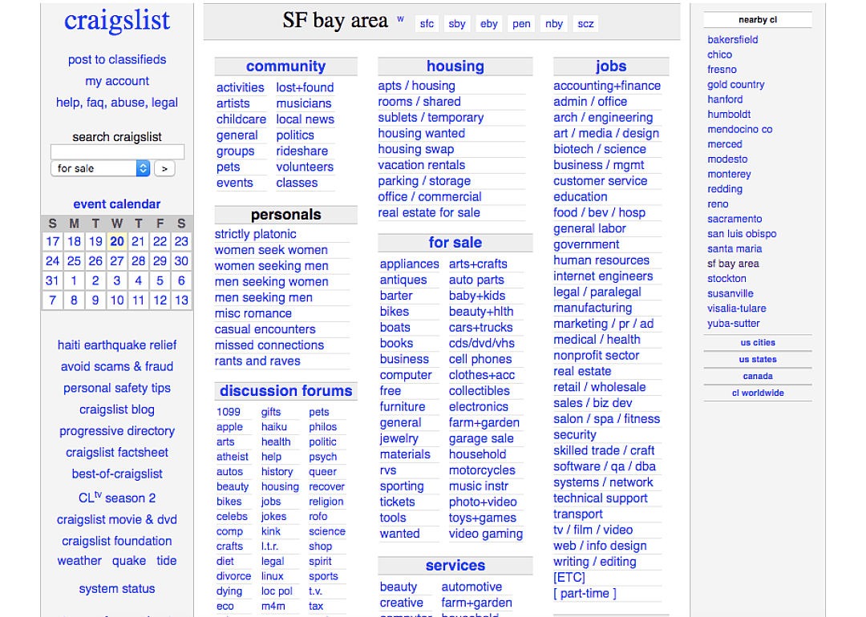Open '[ part-time ]' jobs link

(585, 594)
